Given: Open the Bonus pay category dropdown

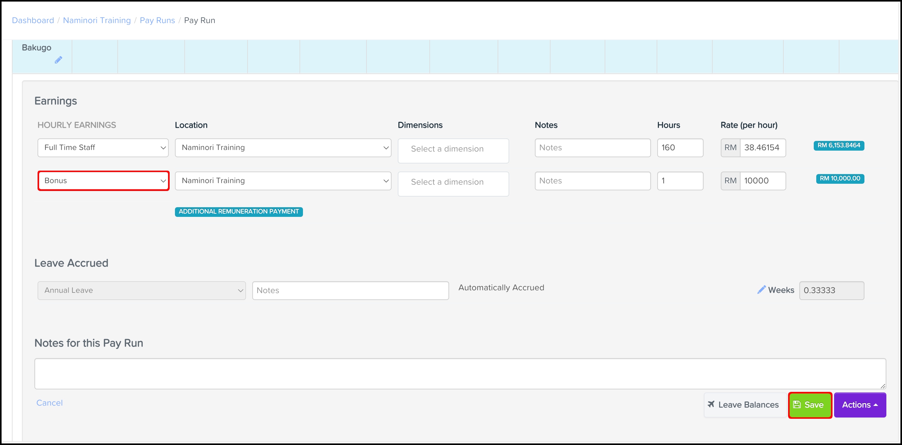Looking at the screenshot, I should pyautogui.click(x=103, y=181).
